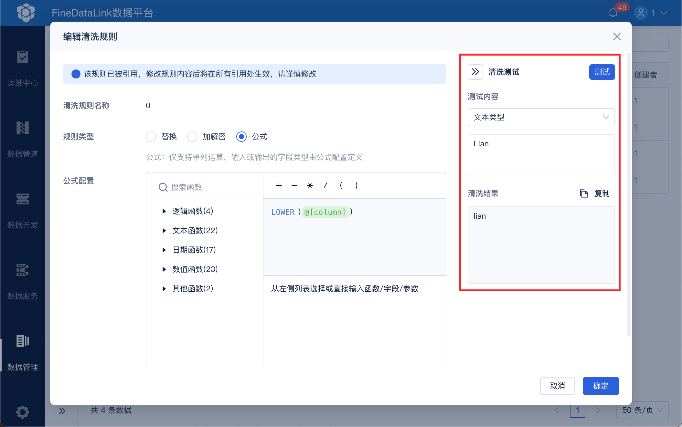Click the 测试 button
The height and width of the screenshot is (427, 682).
point(602,72)
